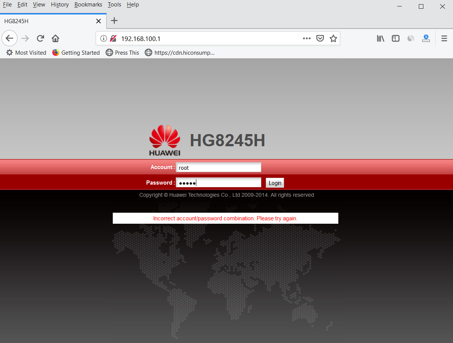
Task: Open the File menu
Action: tap(7, 5)
